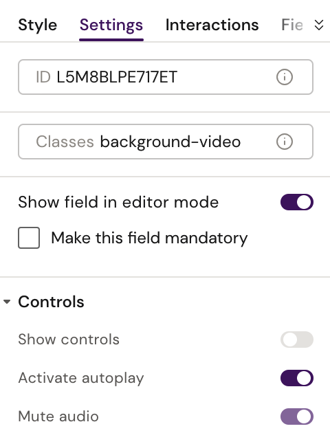This screenshot has height=444, width=330.
Task: Open the partially hidden Fie tab
Action: 292,25
